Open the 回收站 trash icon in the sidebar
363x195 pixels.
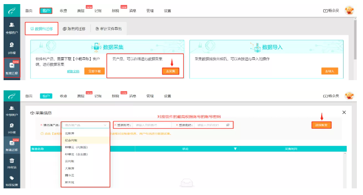coord(12,160)
